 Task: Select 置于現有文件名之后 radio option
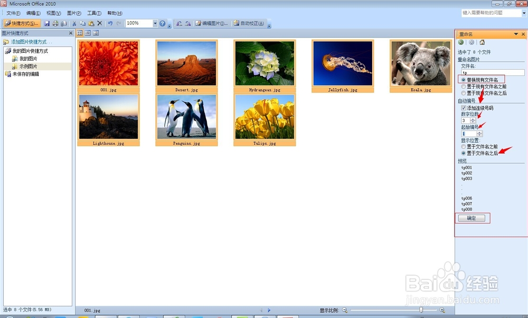[x=464, y=93]
